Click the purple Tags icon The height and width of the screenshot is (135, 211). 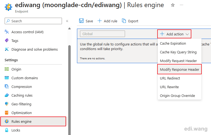click(x=7, y=40)
